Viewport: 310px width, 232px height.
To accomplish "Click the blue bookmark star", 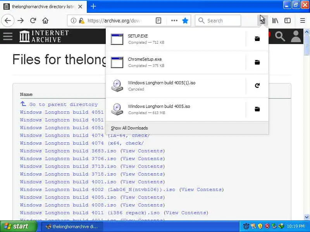I will [x=185, y=20].
